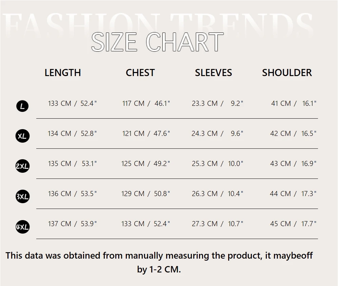
Task: Select the 2XL sleeves value 25.3 CM
Action: click(x=205, y=164)
